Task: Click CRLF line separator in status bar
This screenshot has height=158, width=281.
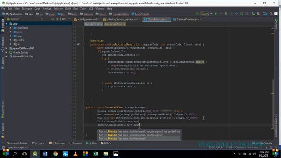Action: [x=220, y=147]
